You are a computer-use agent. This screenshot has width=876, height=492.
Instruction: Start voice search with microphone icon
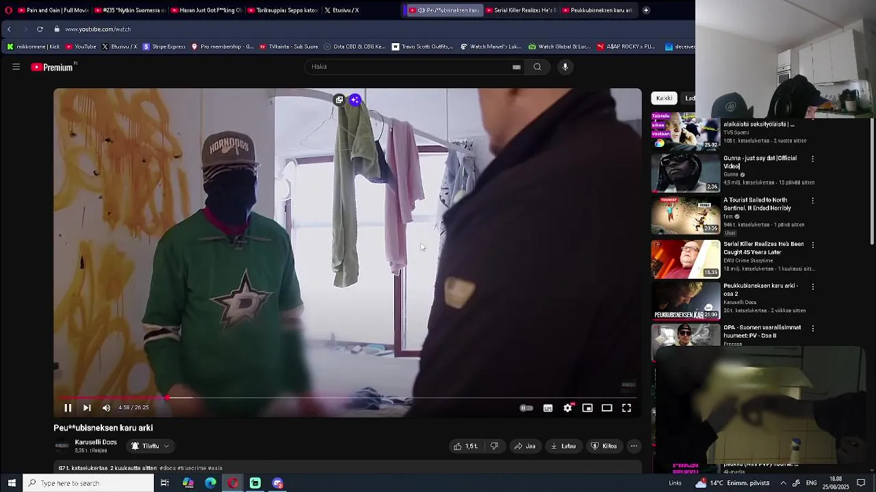click(565, 67)
